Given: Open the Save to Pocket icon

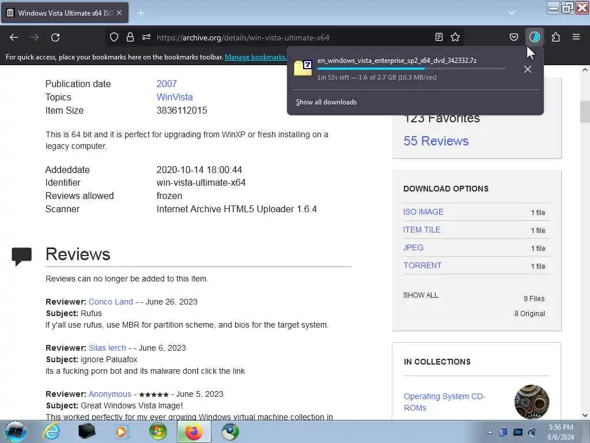Looking at the screenshot, I should [513, 37].
